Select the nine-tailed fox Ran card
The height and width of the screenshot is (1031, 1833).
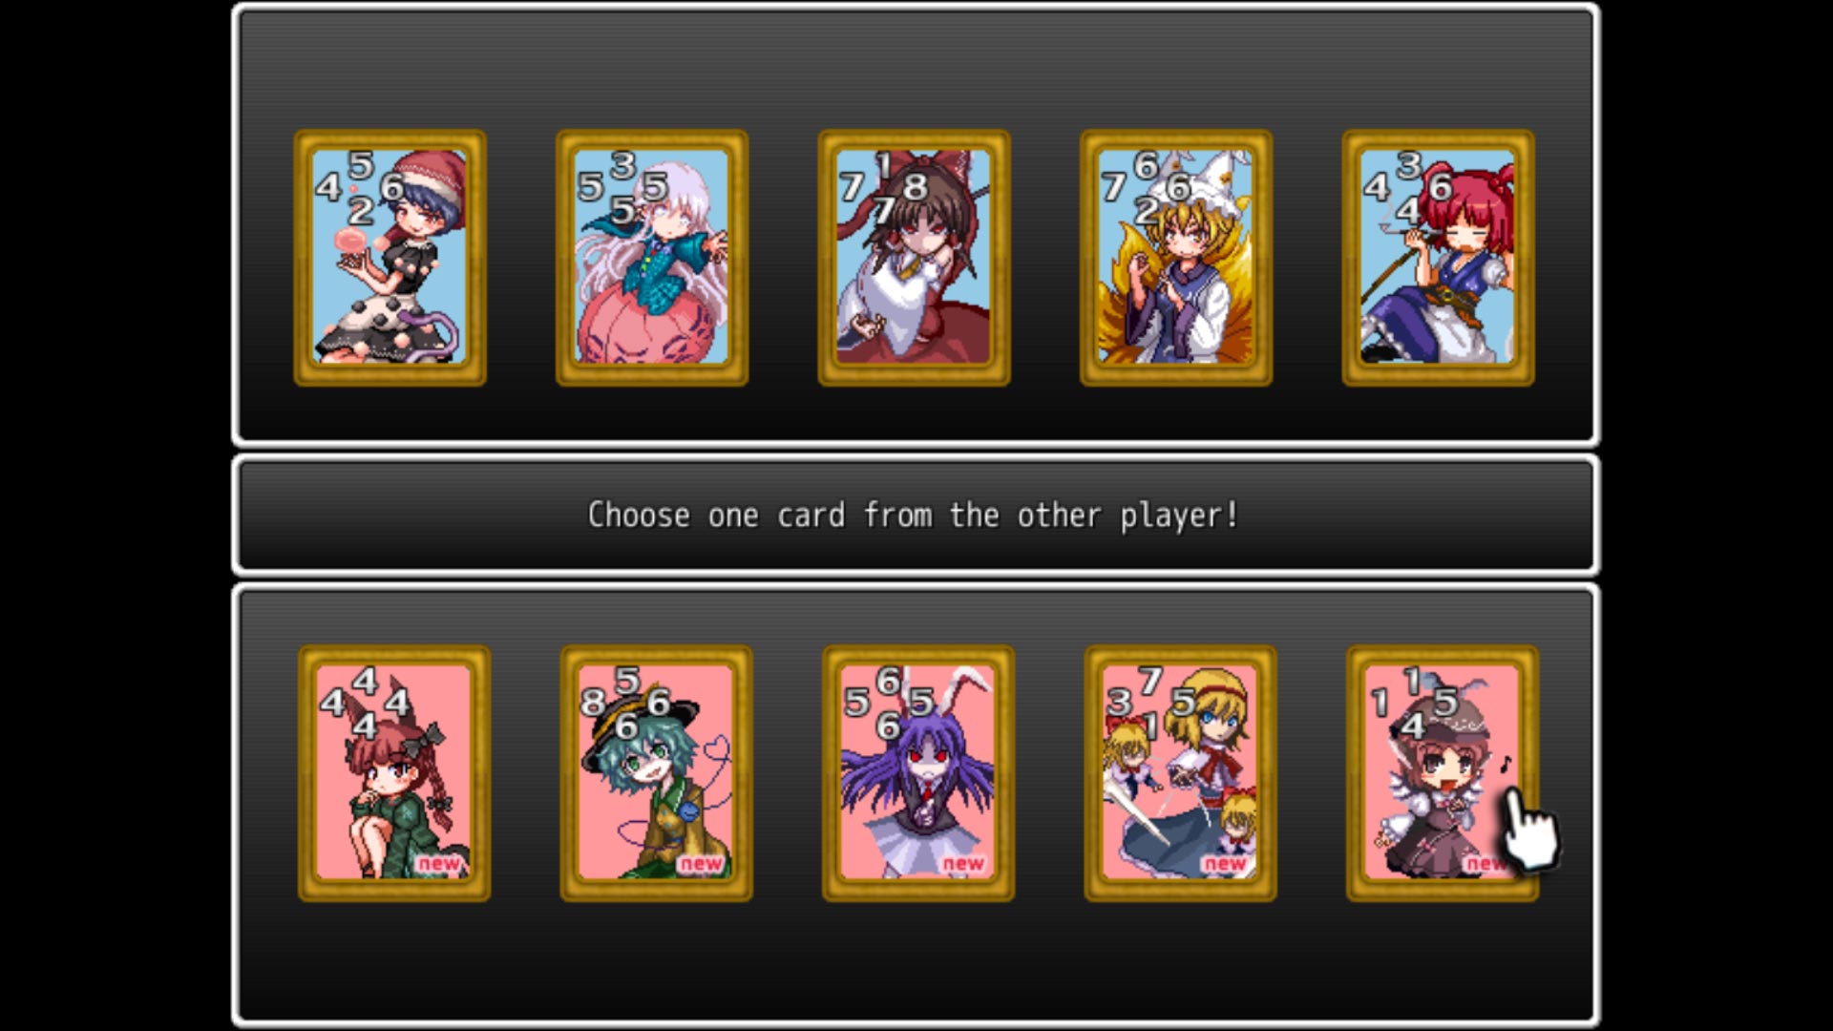click(x=1176, y=258)
